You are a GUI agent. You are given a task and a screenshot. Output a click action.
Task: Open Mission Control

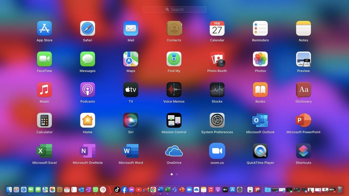point(174,120)
